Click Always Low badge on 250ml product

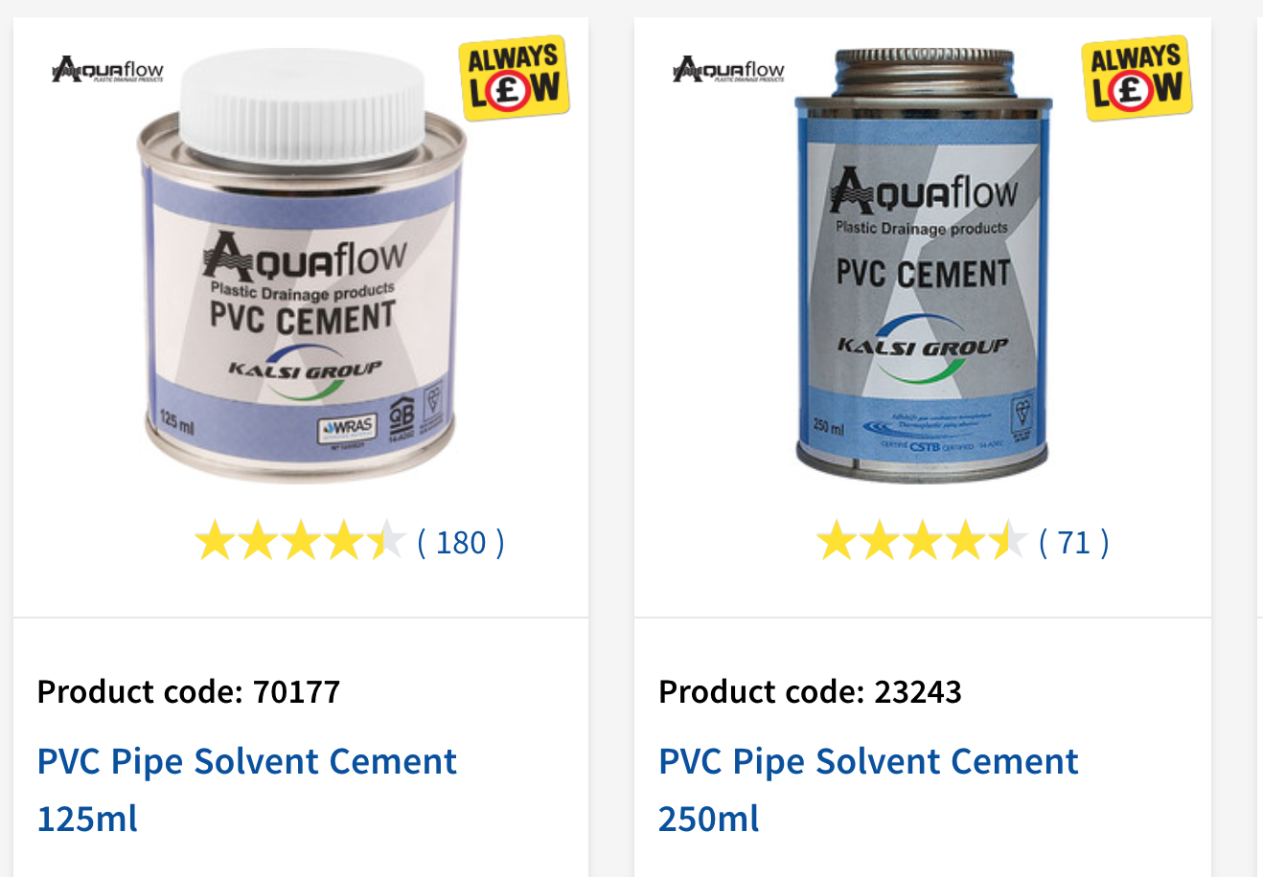[1137, 78]
